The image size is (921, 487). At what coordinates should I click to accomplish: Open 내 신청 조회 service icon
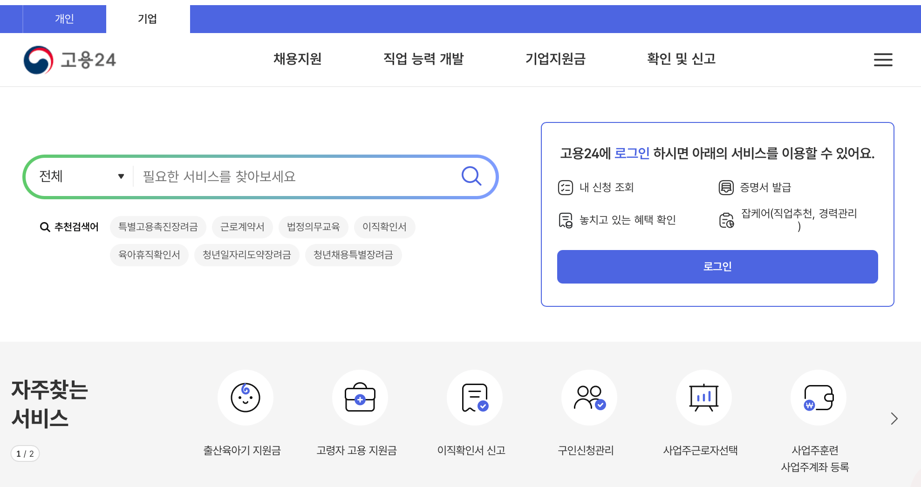(x=565, y=187)
